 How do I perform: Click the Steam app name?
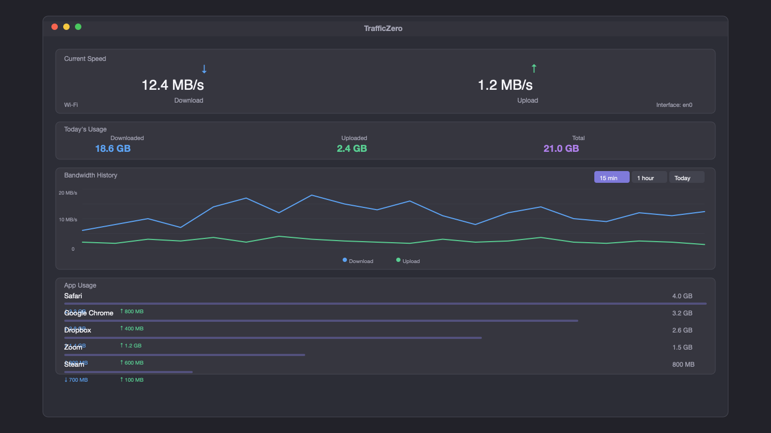tap(74, 364)
